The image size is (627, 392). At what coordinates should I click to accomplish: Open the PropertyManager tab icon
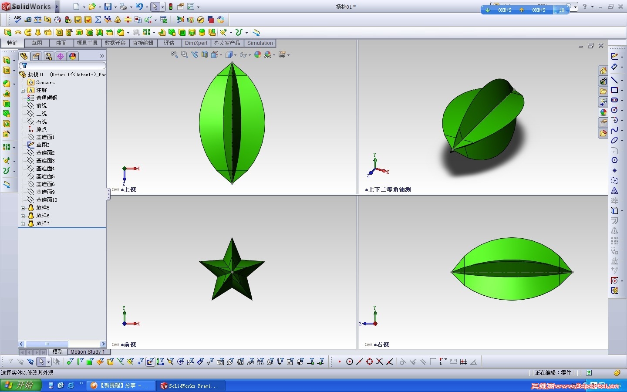(x=36, y=56)
